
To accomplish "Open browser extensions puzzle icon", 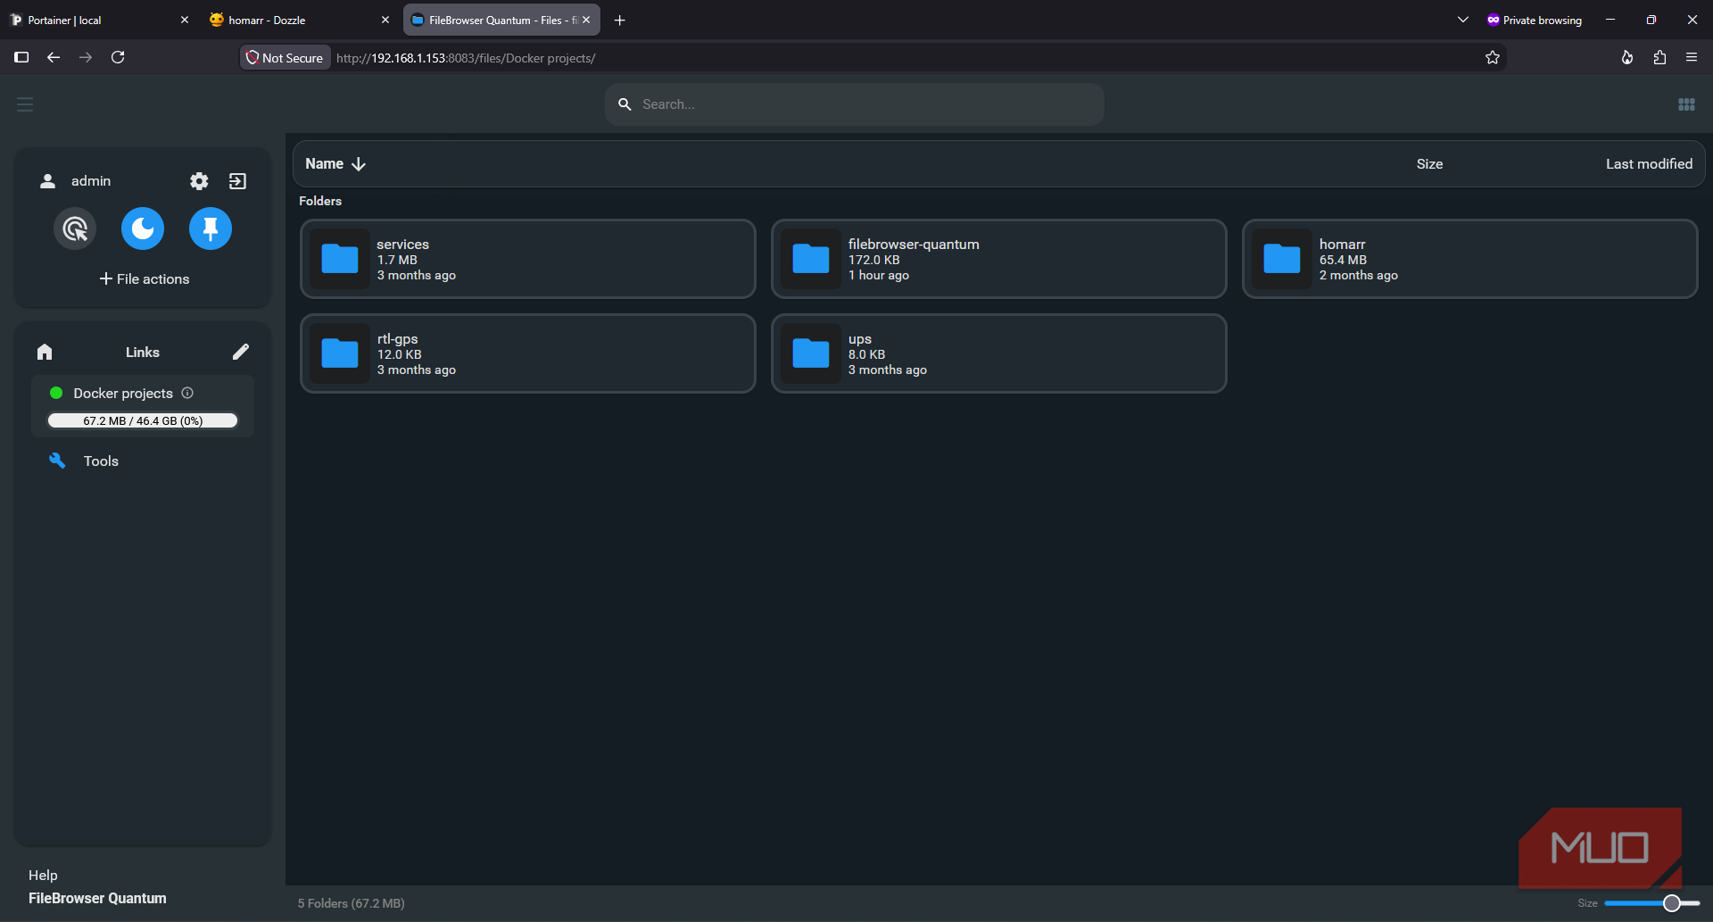I will (1659, 57).
